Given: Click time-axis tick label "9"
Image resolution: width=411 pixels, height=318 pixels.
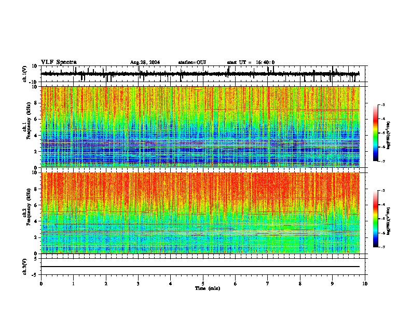Looking at the screenshot, I should pyautogui.click(x=332, y=284).
